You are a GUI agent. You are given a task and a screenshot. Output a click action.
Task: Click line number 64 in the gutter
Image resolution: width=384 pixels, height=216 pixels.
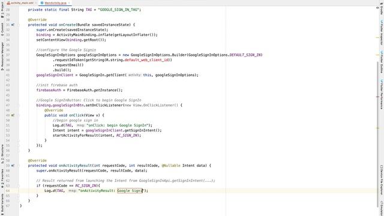tap(8, 191)
